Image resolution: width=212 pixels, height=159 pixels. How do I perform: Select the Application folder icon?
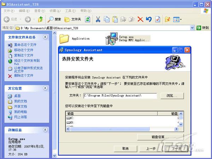click(x=64, y=39)
